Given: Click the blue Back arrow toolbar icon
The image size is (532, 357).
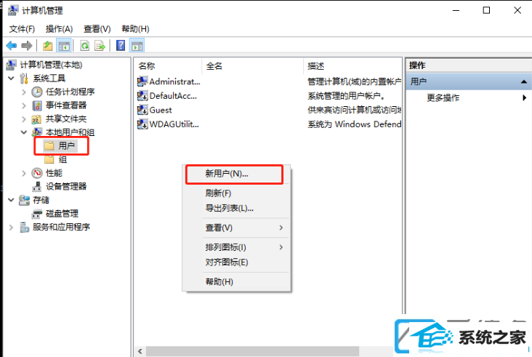Looking at the screenshot, I should [x=12, y=46].
